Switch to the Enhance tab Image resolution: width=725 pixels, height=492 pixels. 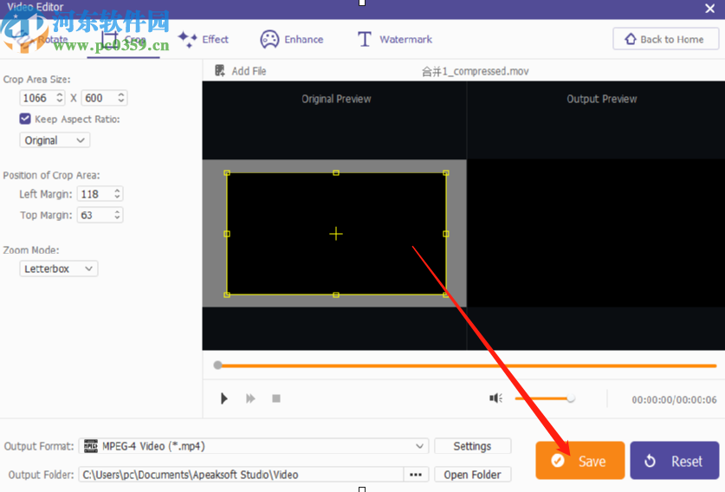point(292,39)
